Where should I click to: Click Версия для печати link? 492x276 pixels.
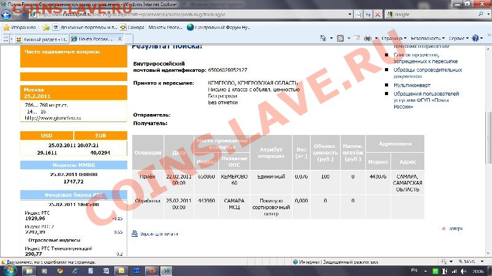(x=159, y=234)
